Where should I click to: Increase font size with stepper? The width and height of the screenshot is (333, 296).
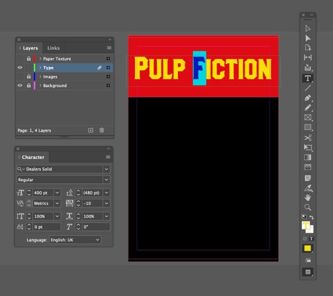coord(29,191)
